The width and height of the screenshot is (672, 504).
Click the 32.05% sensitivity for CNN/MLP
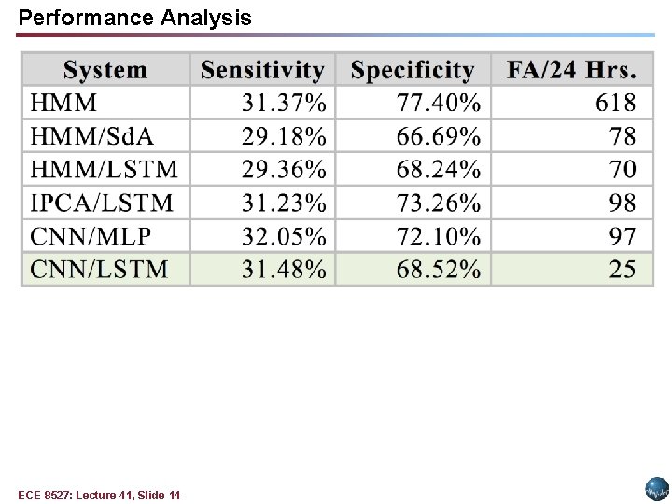pos(284,236)
